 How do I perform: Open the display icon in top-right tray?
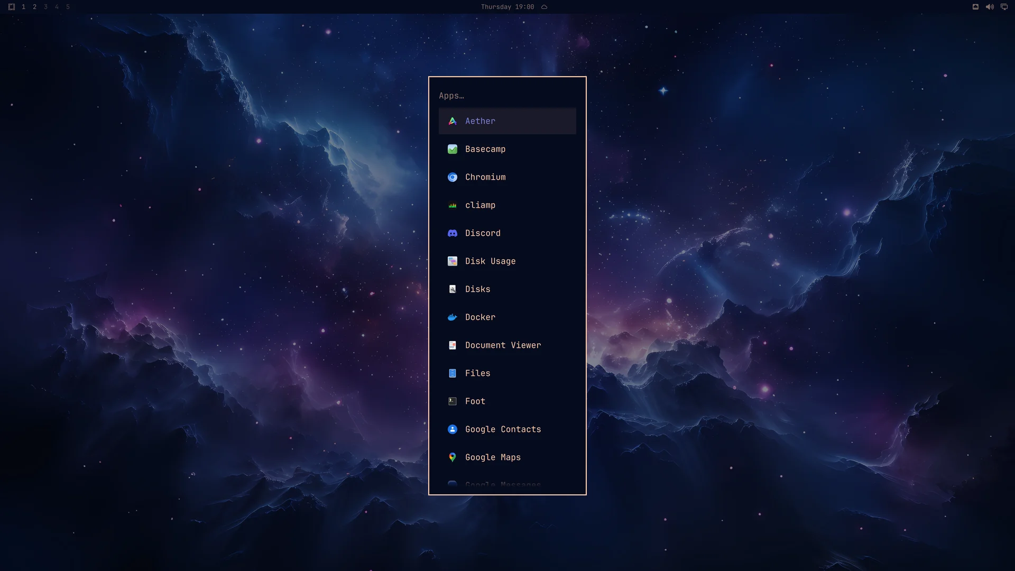click(x=1004, y=7)
